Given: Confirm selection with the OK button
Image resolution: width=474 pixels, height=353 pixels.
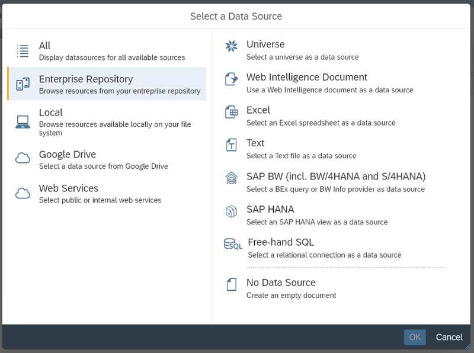Looking at the screenshot, I should click(415, 337).
